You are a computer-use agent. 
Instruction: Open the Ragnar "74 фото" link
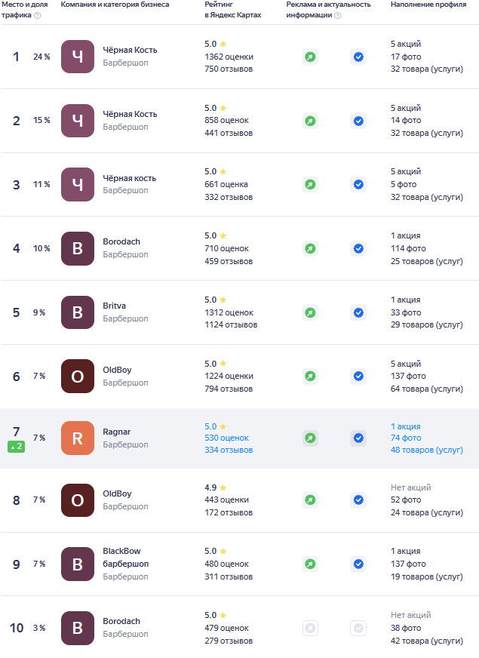click(406, 438)
